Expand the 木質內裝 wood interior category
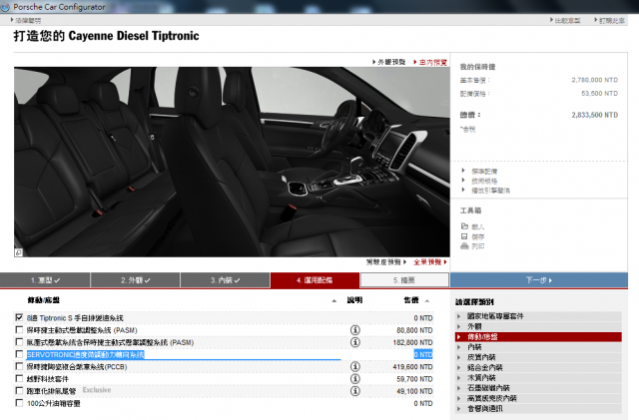The image size is (639, 420). pos(538,378)
